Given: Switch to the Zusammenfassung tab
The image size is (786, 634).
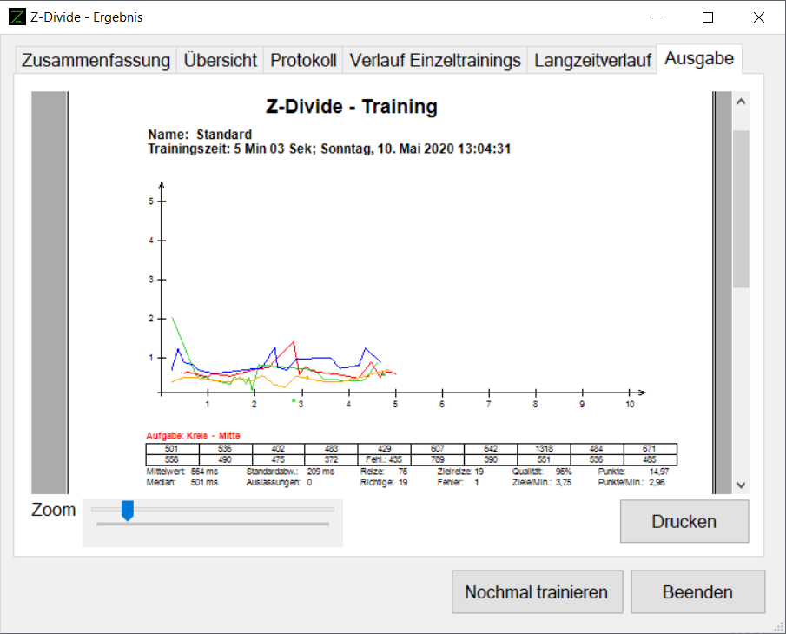Looking at the screenshot, I should pyautogui.click(x=96, y=60).
